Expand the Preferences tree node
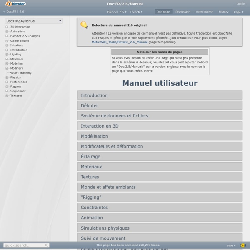 (x=7, y=82)
